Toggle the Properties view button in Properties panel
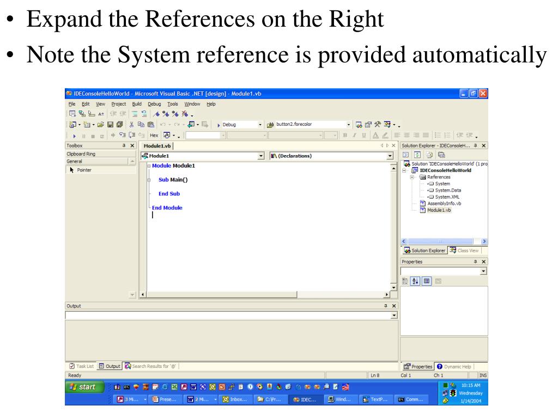Viewport: 558px width, 418px height. [427, 281]
